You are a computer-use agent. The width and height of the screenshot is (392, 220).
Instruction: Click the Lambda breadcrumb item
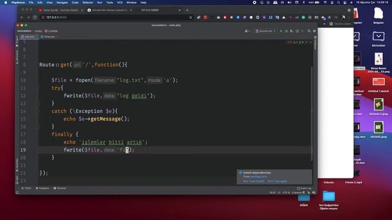click(x=51, y=31)
